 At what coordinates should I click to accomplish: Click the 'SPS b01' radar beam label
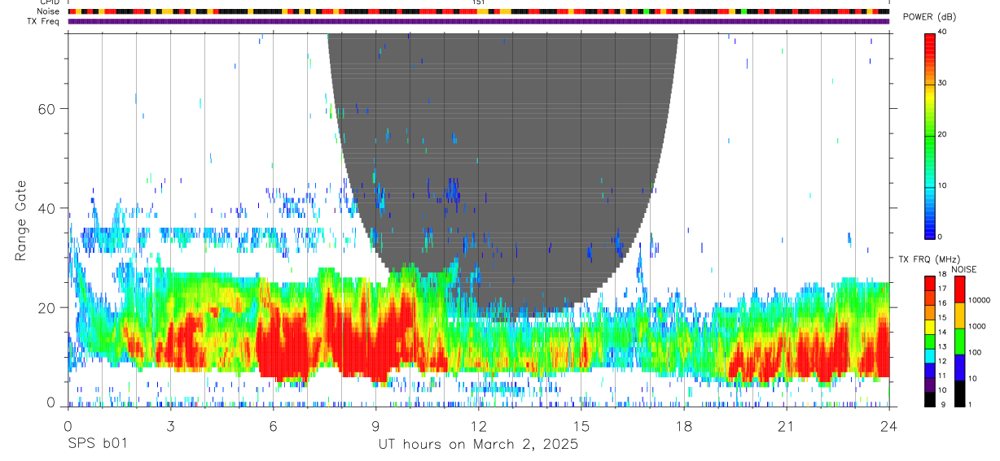click(97, 445)
